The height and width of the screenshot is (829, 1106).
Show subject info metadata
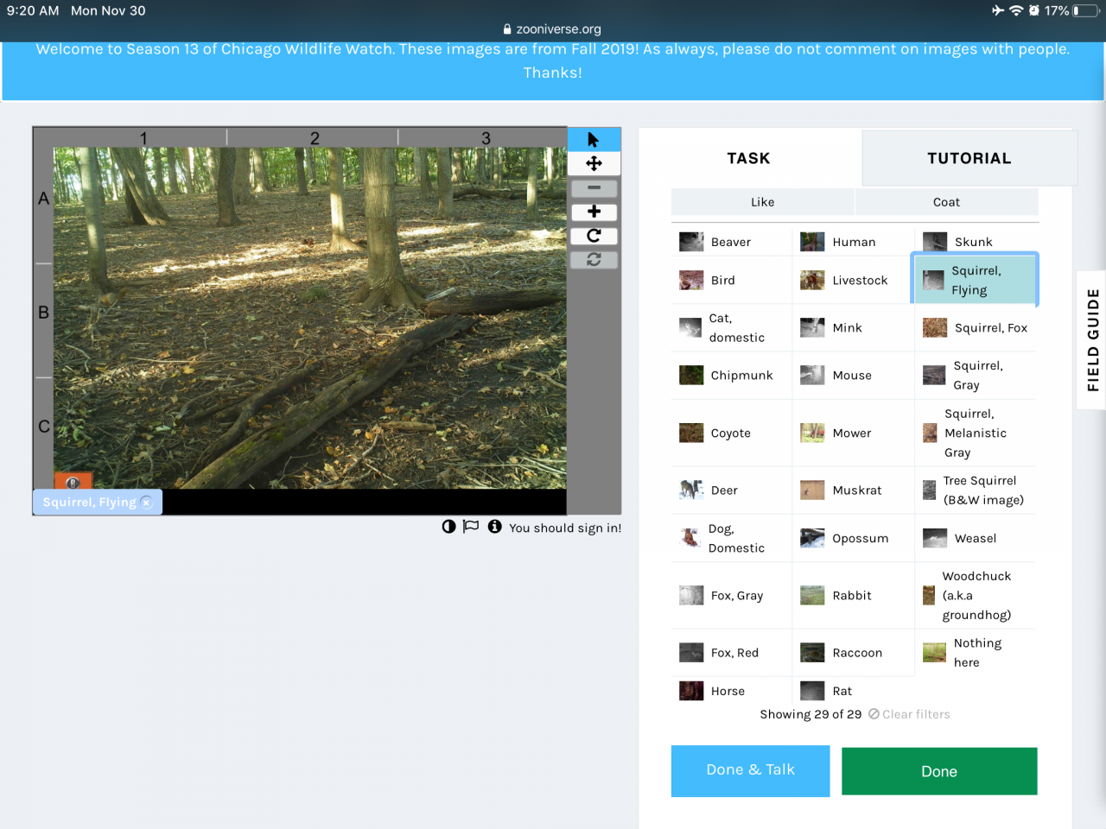pyautogui.click(x=494, y=527)
